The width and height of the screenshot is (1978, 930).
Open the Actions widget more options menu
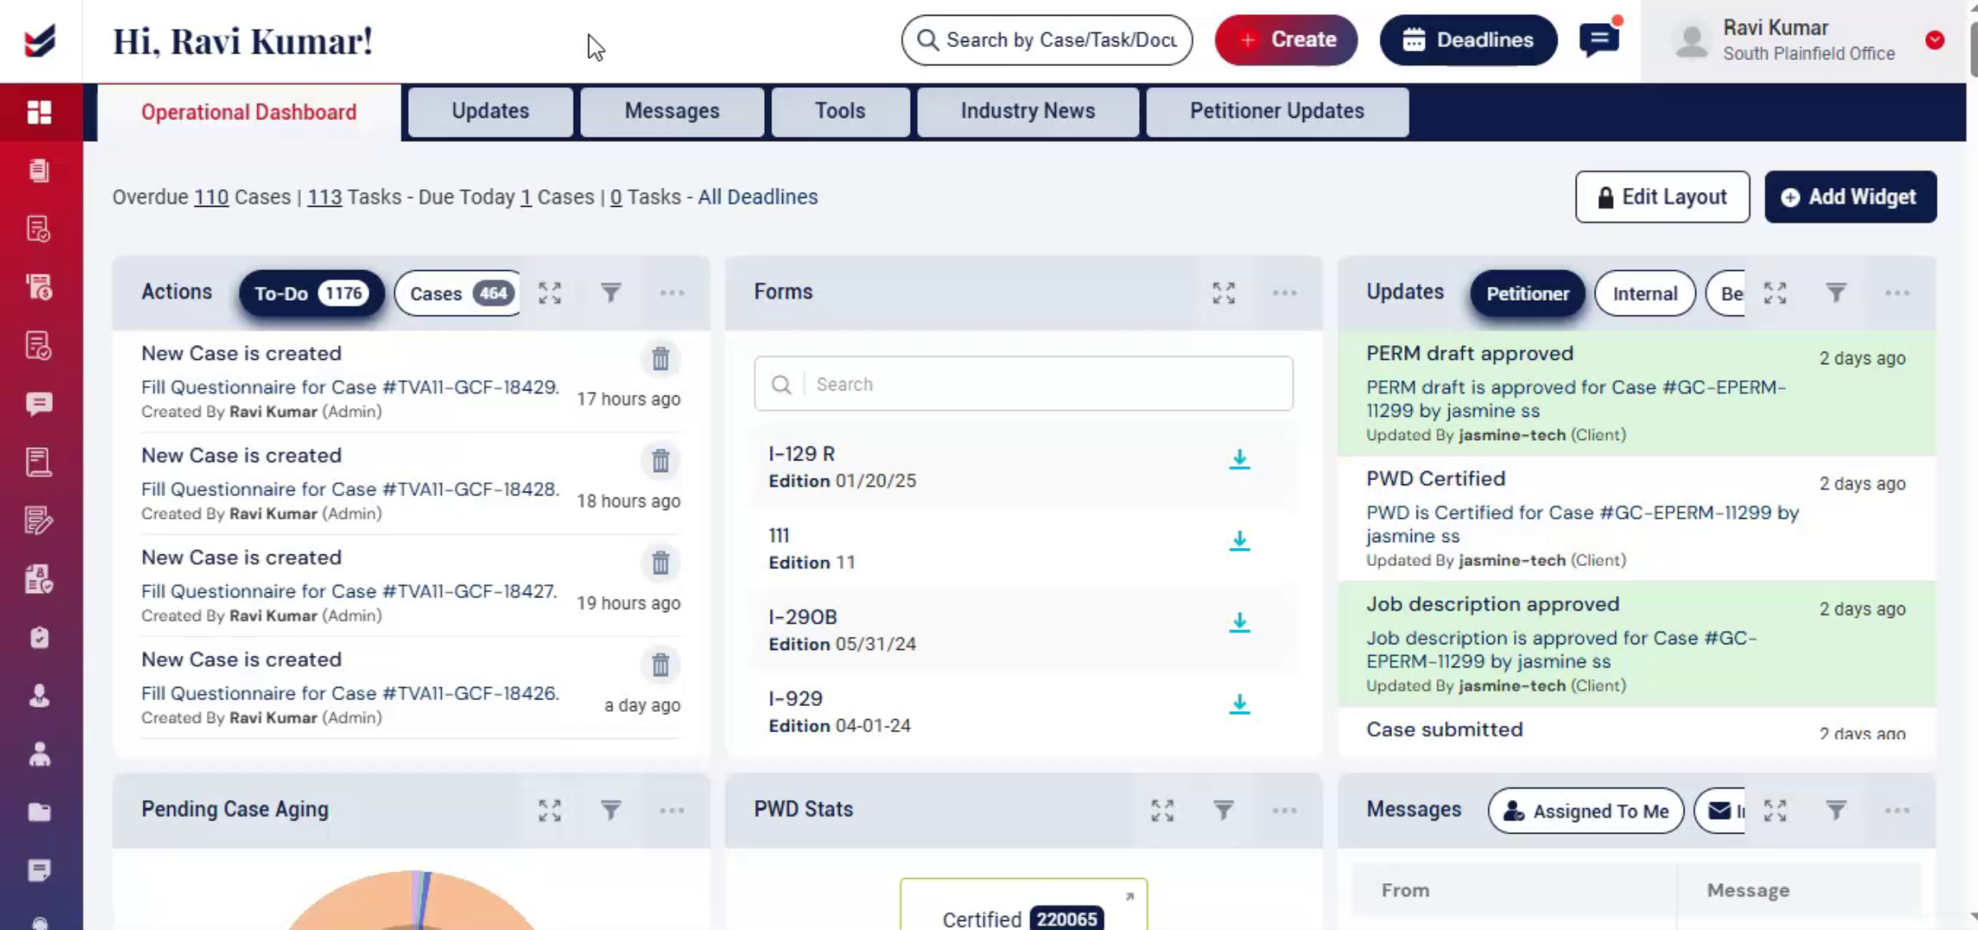[672, 292]
